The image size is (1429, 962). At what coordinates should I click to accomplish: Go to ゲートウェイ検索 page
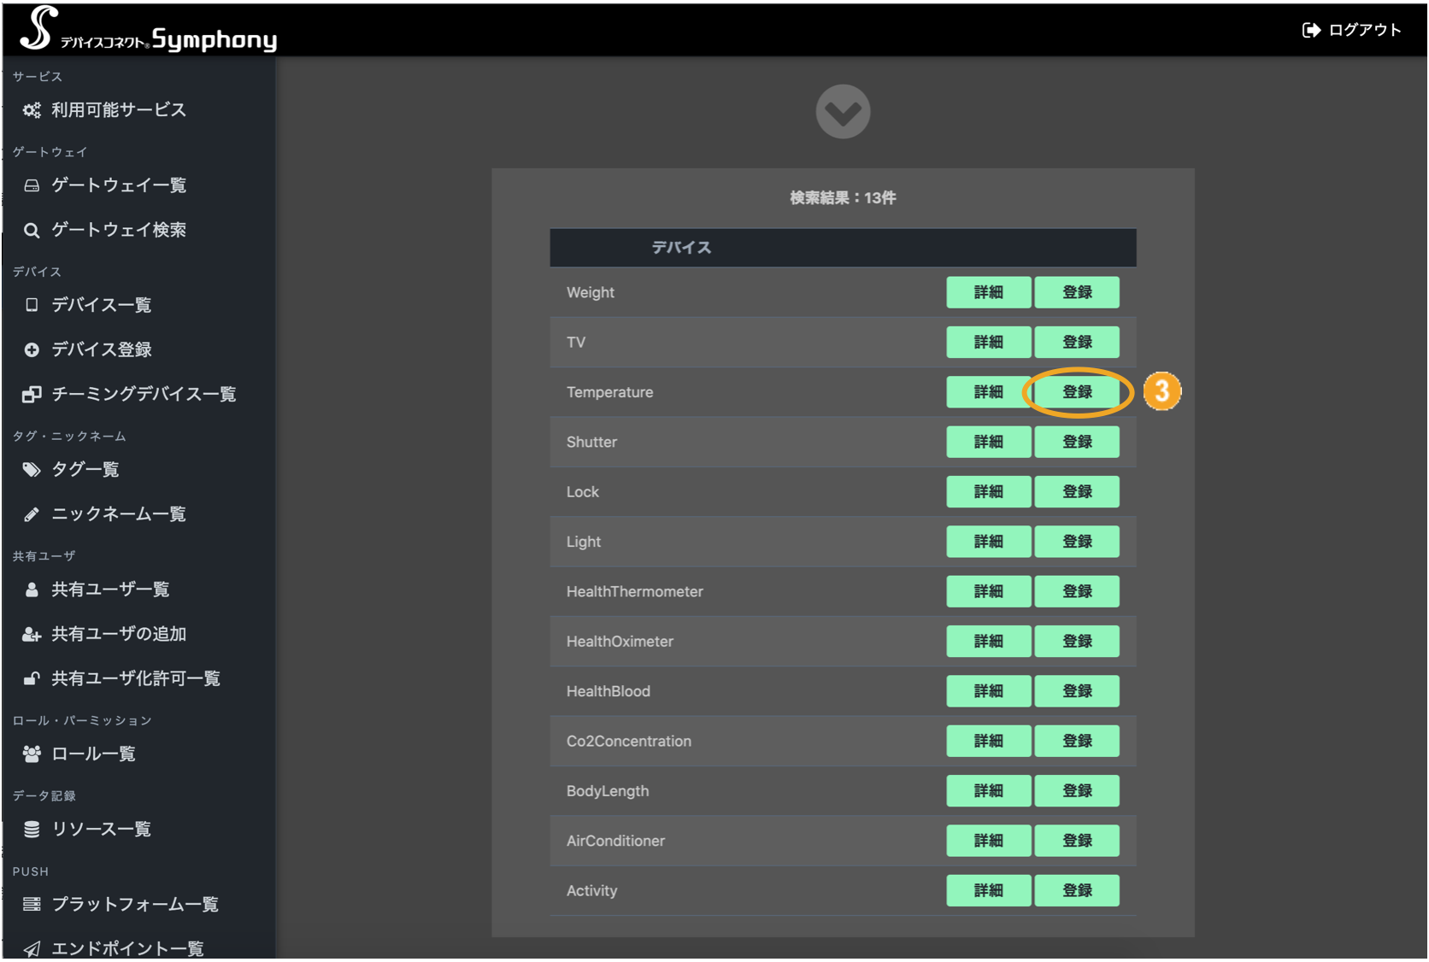tap(118, 230)
